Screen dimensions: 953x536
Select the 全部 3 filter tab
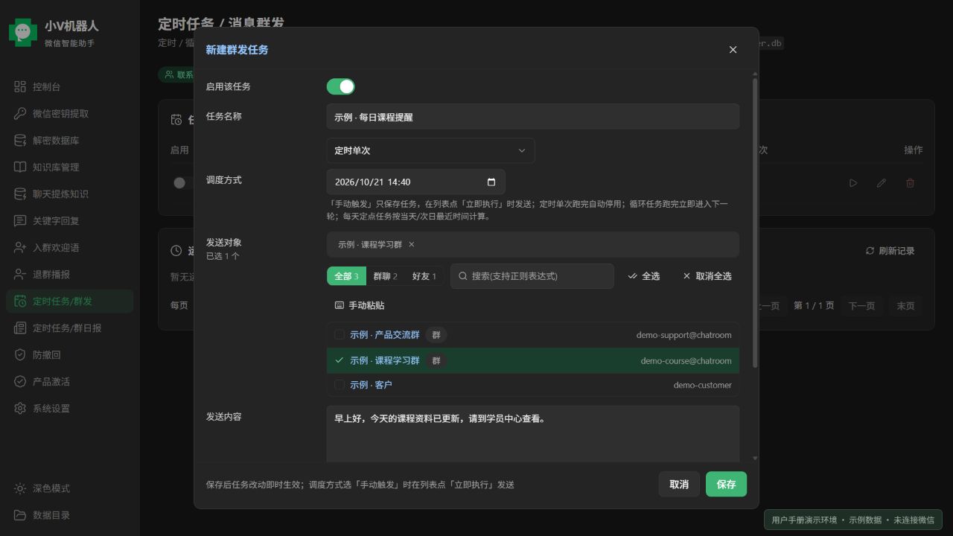click(x=346, y=276)
